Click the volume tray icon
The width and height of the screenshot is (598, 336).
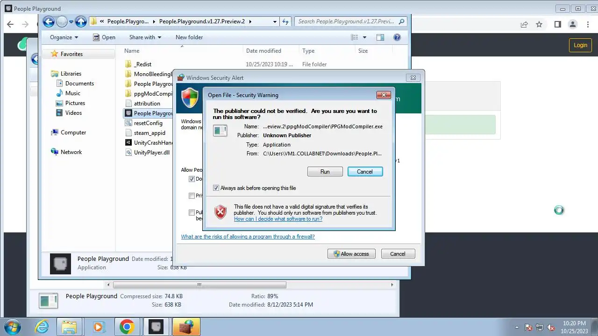pyautogui.click(x=551, y=327)
